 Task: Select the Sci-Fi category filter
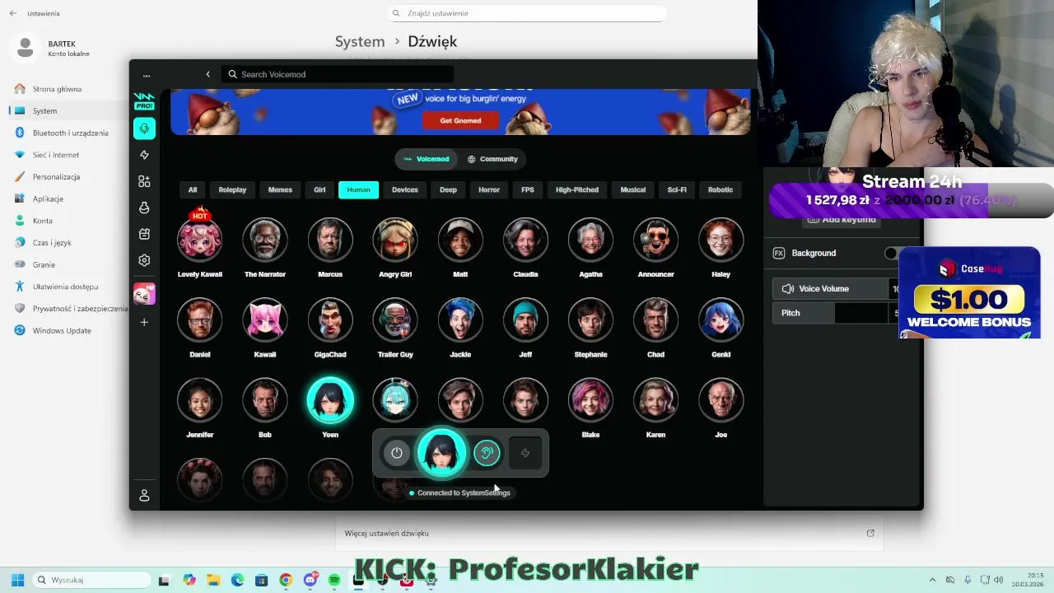(677, 189)
